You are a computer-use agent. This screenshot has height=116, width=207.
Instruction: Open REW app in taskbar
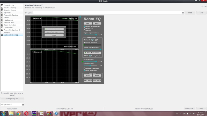(x=34, y=113)
